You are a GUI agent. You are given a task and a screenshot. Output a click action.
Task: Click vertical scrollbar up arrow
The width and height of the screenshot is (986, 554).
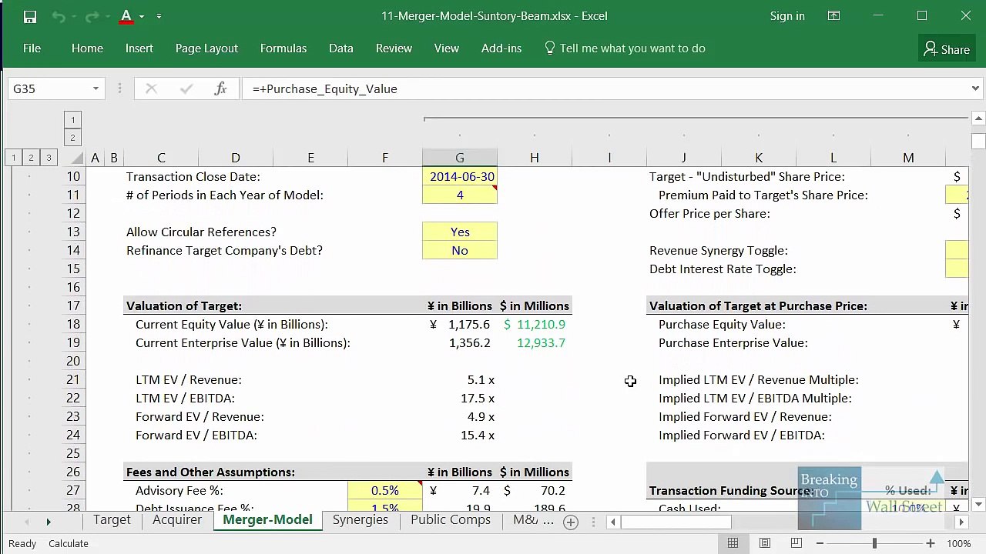coord(978,118)
